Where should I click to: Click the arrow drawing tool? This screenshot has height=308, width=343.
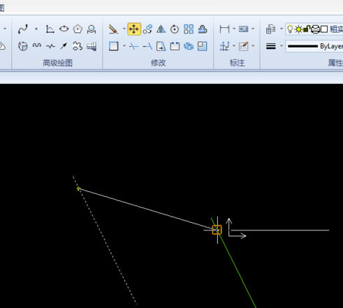click(64, 46)
